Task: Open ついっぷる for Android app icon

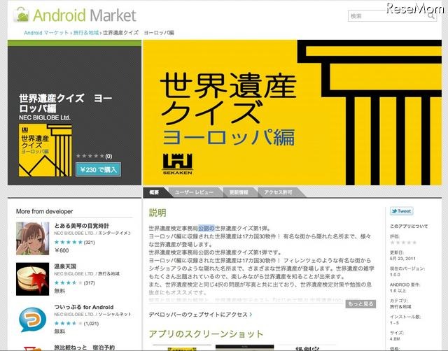Action: (33, 320)
